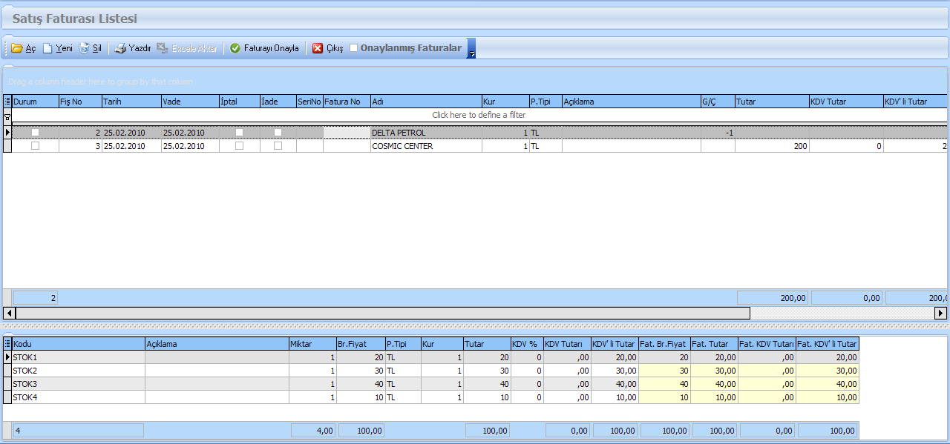The width and height of the screenshot is (950, 444).
Task: Select the DELTA PETROL cell
Action: [x=426, y=133]
